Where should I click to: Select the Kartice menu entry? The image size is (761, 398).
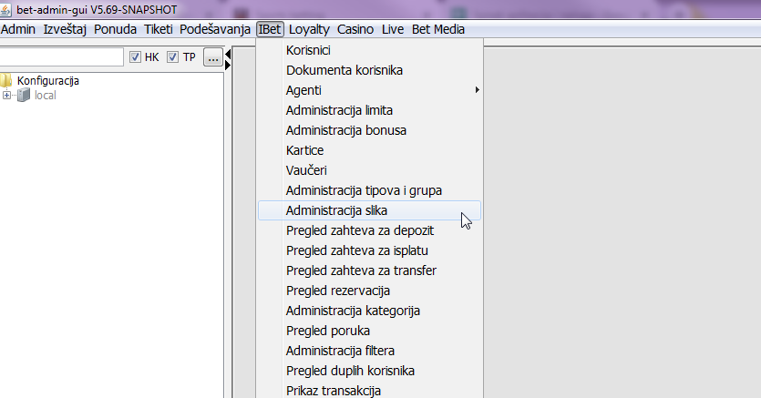click(369, 150)
